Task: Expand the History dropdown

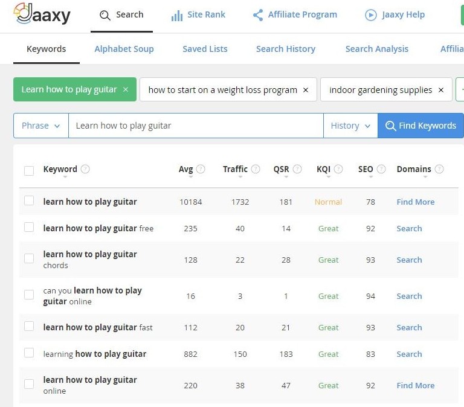Action: 350,126
